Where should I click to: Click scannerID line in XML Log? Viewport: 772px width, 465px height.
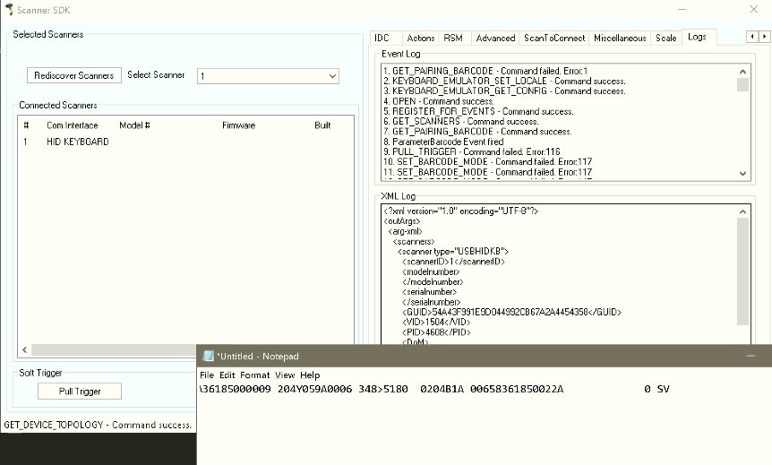(453, 262)
